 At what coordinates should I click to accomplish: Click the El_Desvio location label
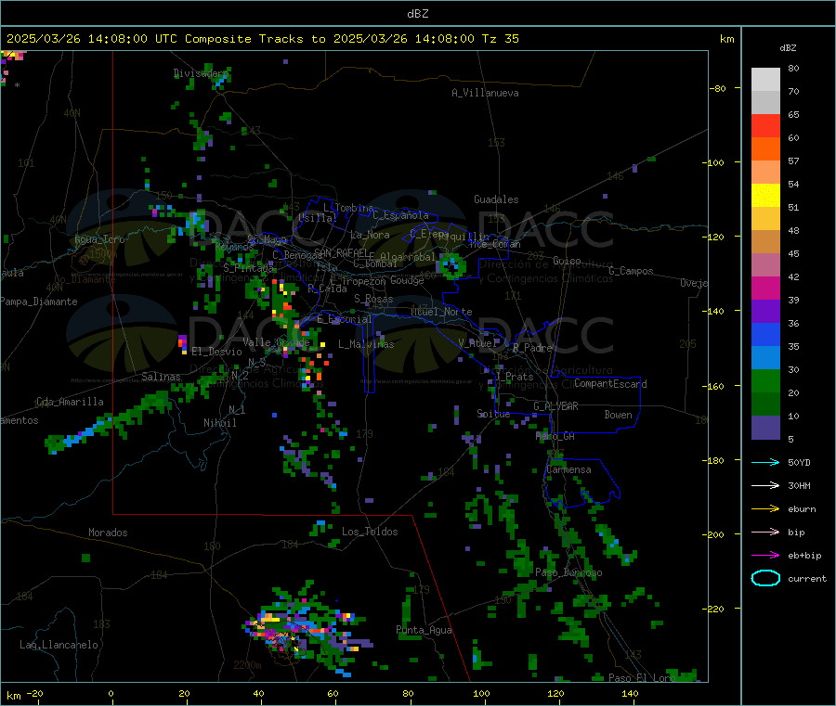(x=216, y=352)
